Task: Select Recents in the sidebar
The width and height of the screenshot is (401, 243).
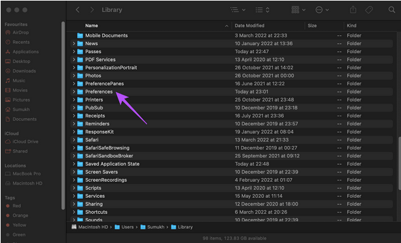Action: pos(18,42)
